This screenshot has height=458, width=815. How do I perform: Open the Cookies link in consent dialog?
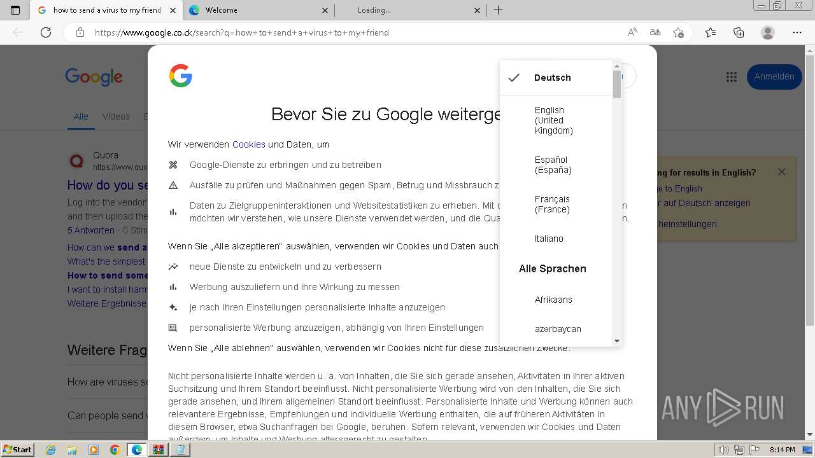[248, 144]
